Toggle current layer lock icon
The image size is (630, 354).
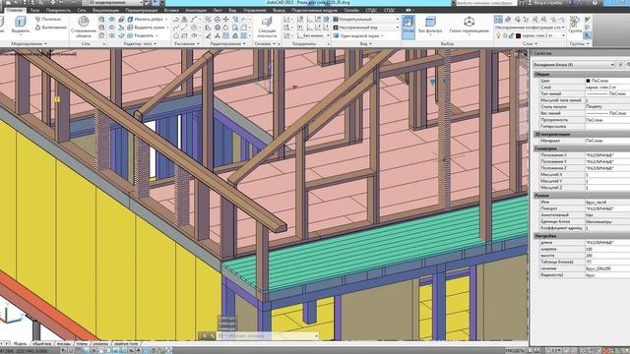coord(512,35)
